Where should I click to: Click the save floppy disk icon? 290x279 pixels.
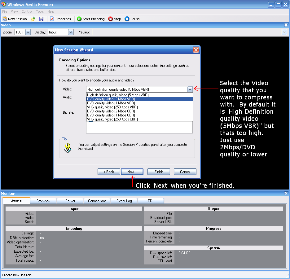point(41,19)
